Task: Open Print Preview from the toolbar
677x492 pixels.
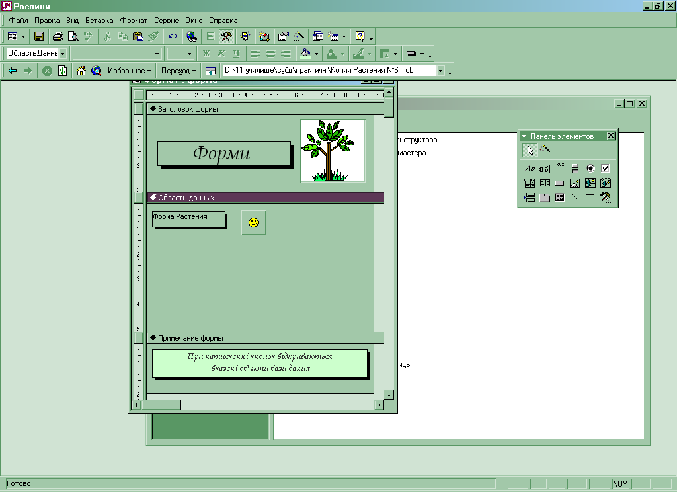Action: 73,37
